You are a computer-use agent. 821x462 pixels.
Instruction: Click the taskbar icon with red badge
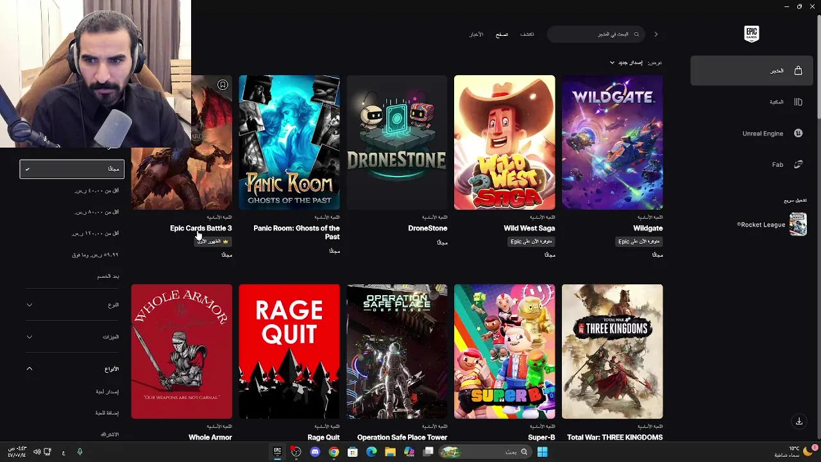(296, 452)
